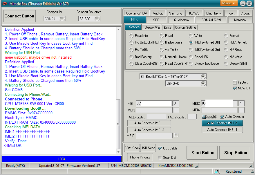The width and height of the screenshot is (255, 175).
Task: Select the Write radio option
Action: point(191,36)
